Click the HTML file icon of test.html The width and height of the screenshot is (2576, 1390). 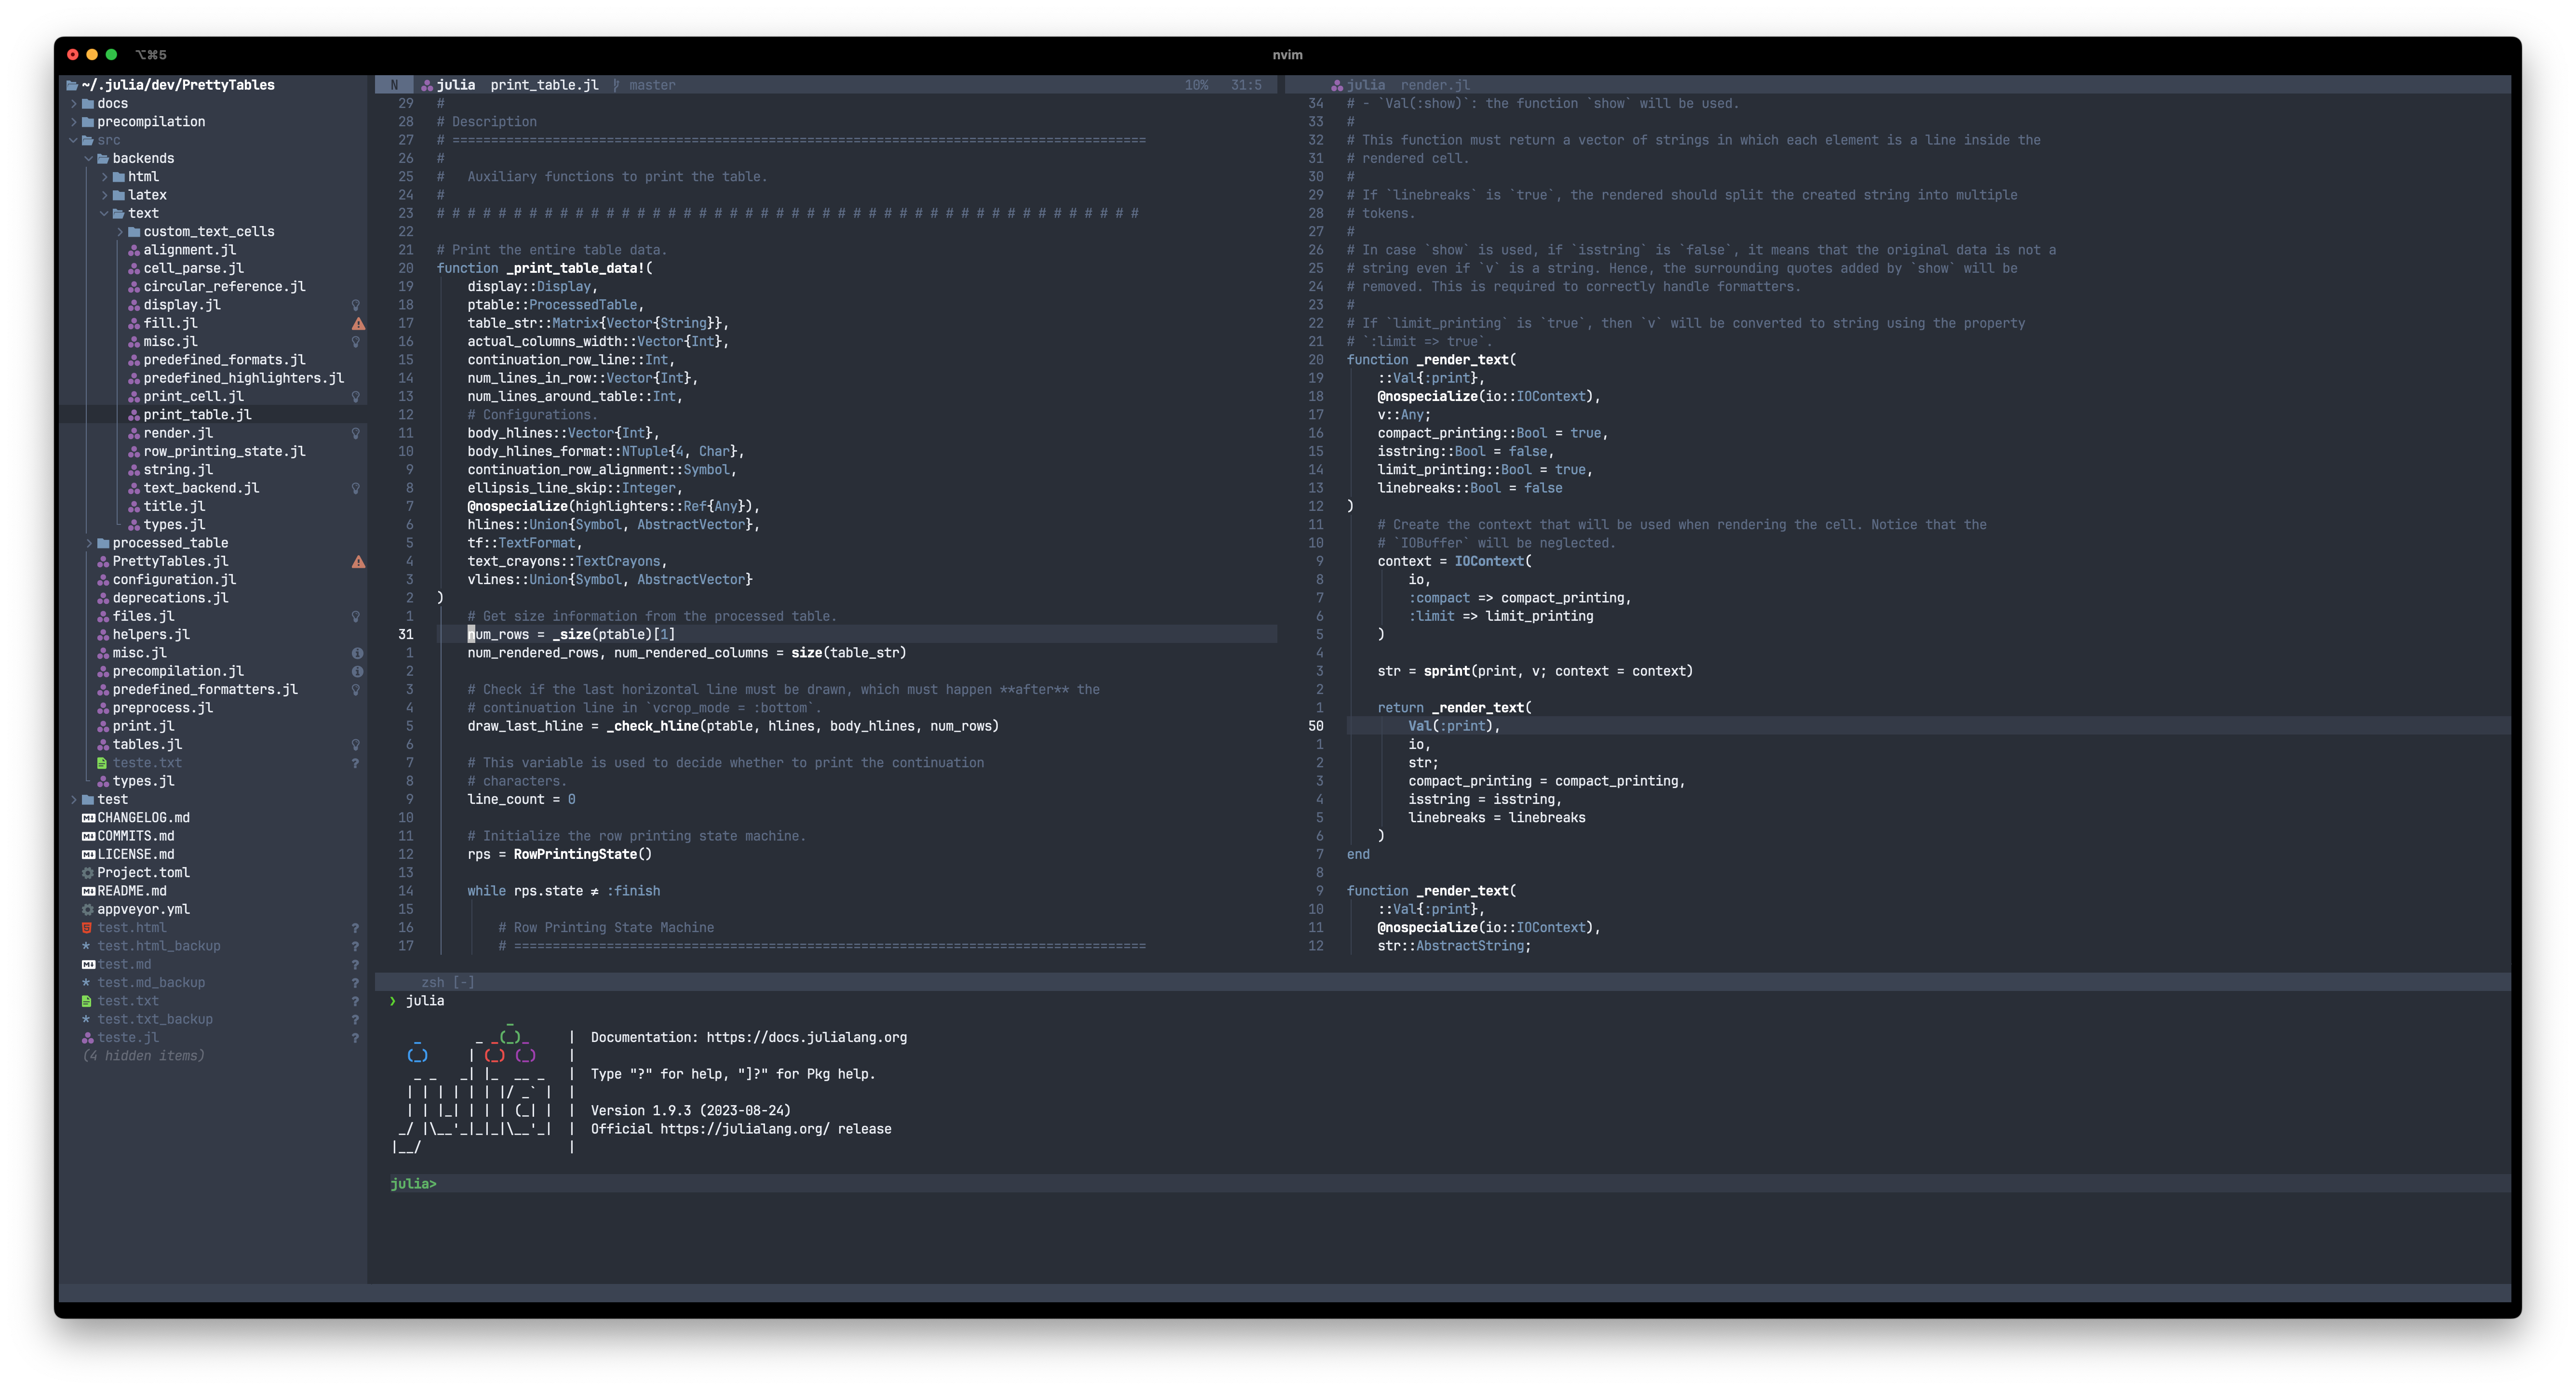(87, 928)
